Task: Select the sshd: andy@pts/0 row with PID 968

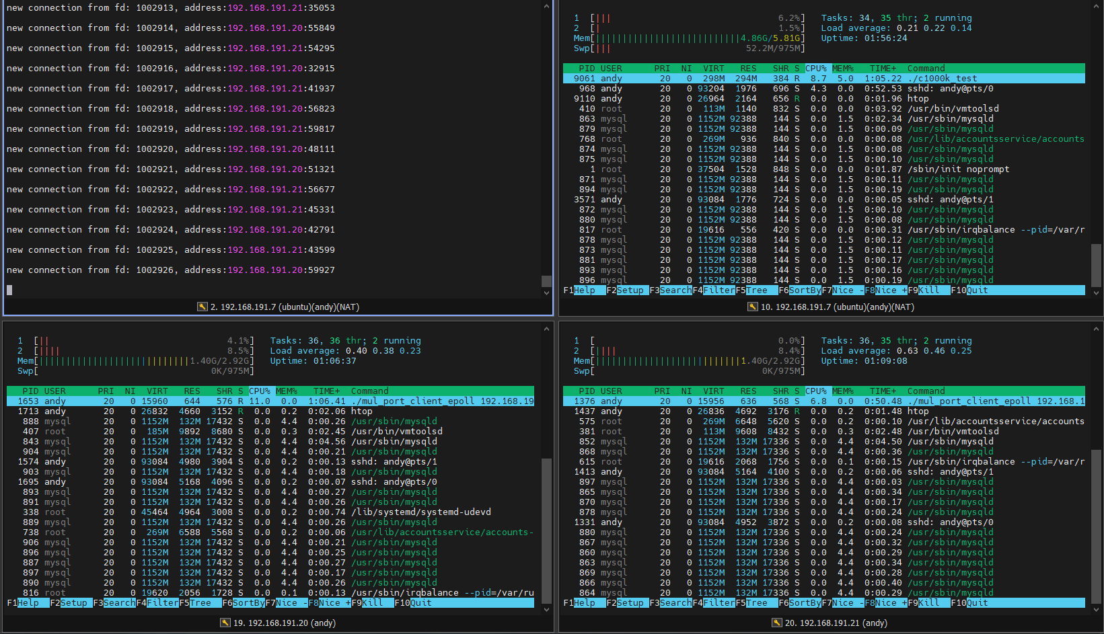Action: (824, 89)
